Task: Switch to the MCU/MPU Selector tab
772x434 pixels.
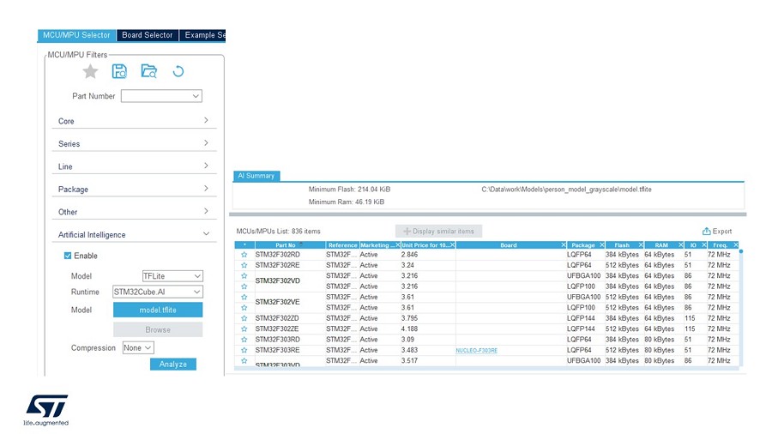Action: [76, 35]
